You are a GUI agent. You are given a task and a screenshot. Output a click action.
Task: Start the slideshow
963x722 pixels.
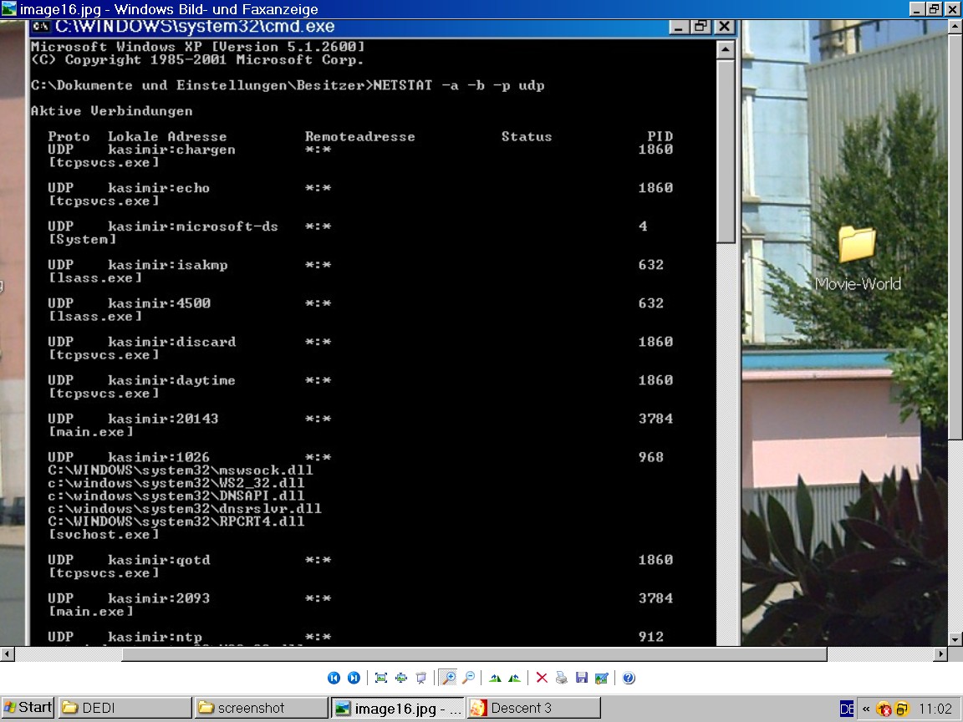click(421, 678)
